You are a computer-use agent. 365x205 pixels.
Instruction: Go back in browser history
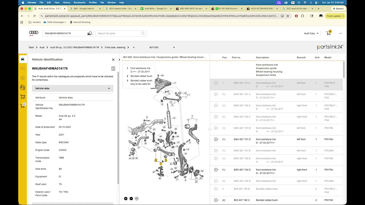coord(22,16)
